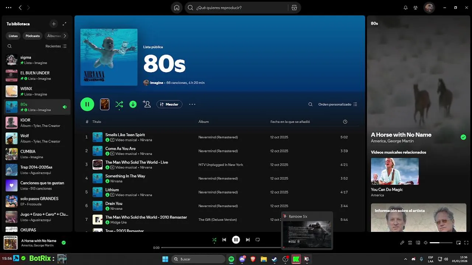Select the Come As You Are track

(220, 151)
